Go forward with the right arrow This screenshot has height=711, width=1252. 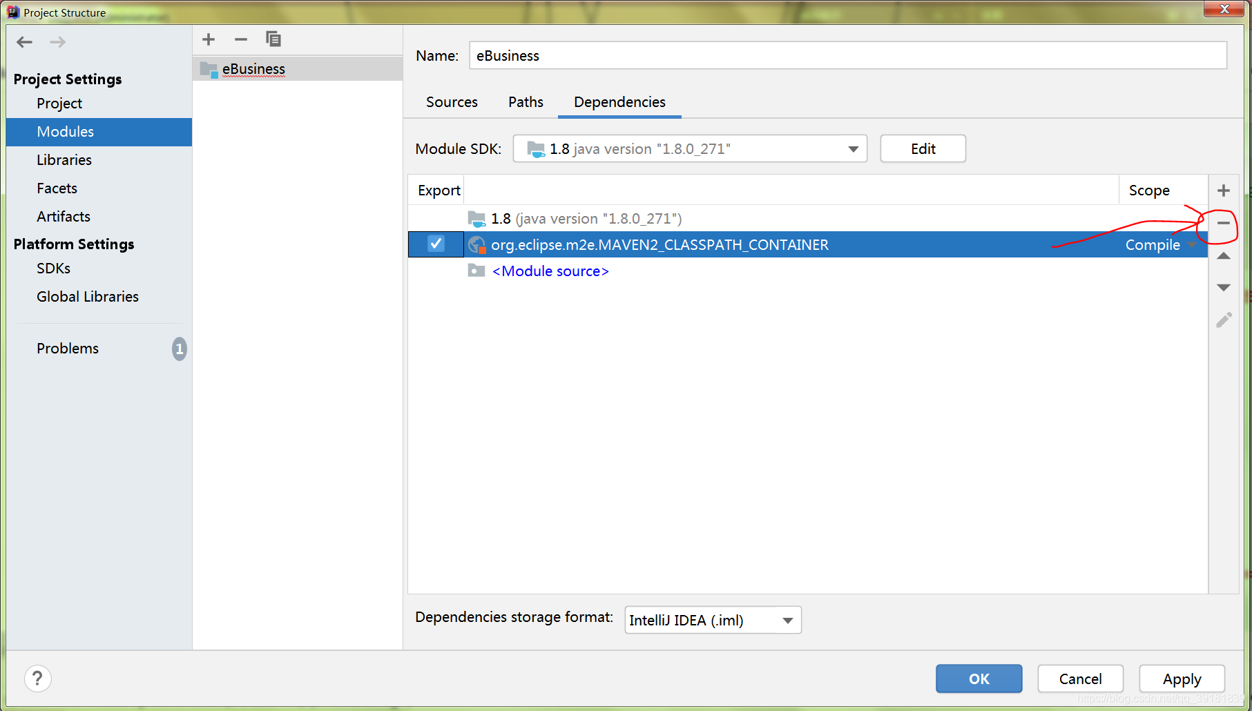tap(57, 42)
